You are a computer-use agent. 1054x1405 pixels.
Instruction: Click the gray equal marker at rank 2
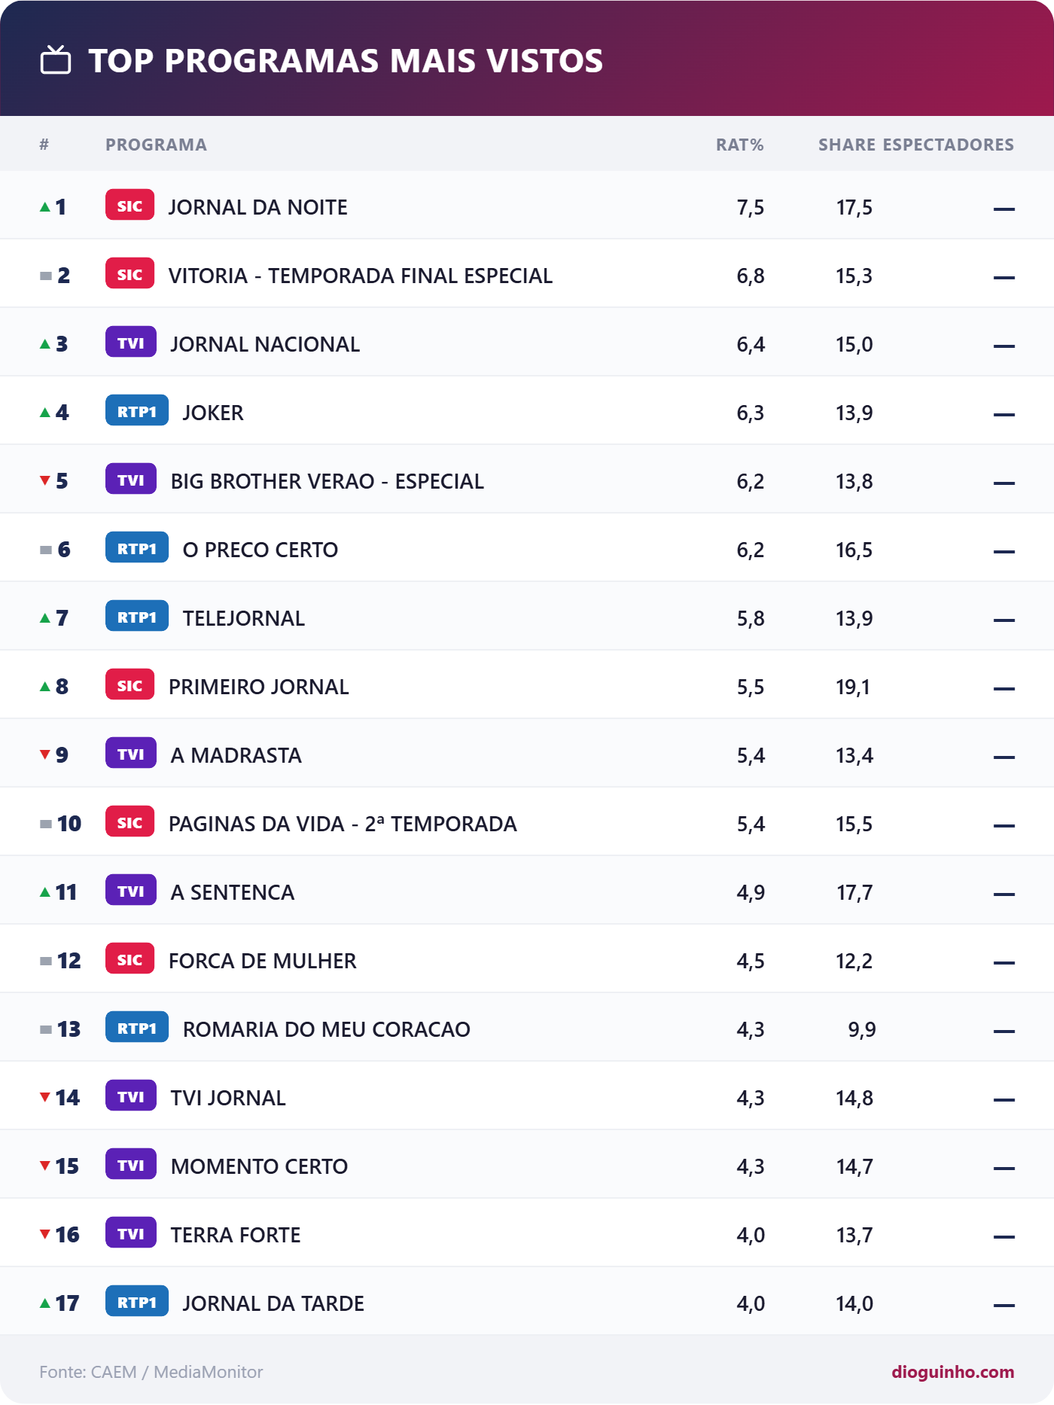tap(46, 276)
